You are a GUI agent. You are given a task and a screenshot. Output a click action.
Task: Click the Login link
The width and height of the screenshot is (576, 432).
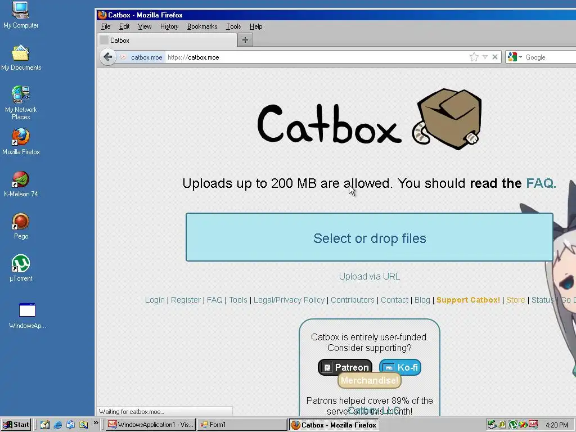click(155, 300)
